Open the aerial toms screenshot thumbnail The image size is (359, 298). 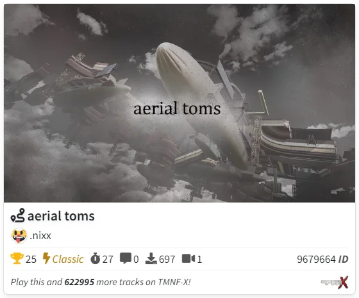coord(180,103)
